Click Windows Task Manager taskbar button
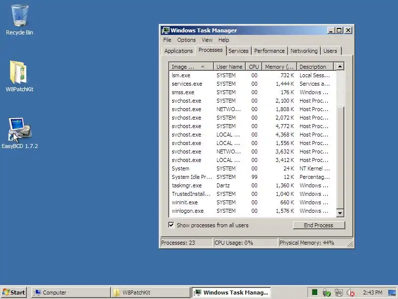Viewport: 398px width, 299px height. (x=231, y=293)
